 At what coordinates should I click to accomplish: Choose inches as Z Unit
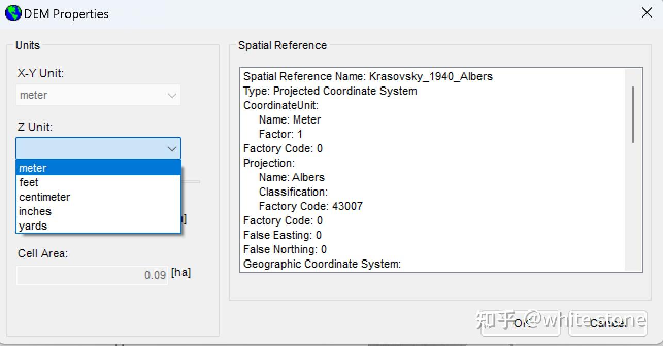(x=98, y=211)
